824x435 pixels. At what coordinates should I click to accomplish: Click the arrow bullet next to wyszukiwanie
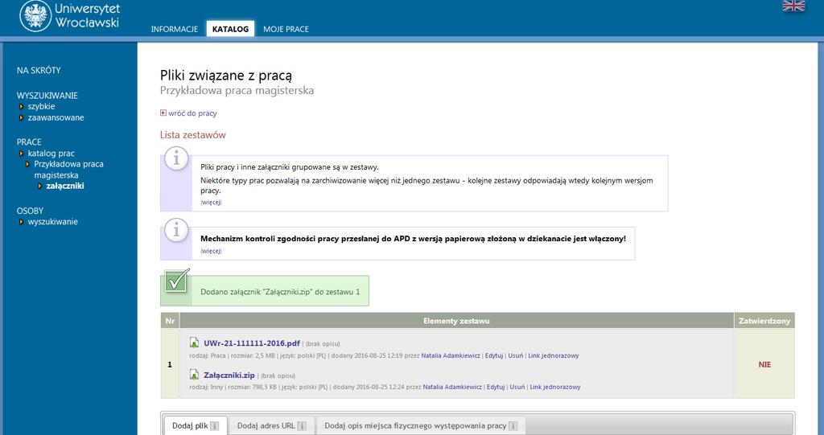pos(22,222)
